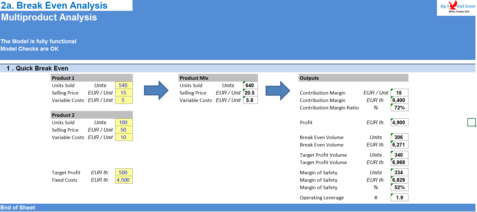Select Contribution Margin EUR / Unit output cell

(400, 93)
